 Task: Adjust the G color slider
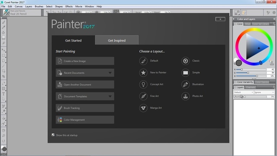click(x=251, y=73)
